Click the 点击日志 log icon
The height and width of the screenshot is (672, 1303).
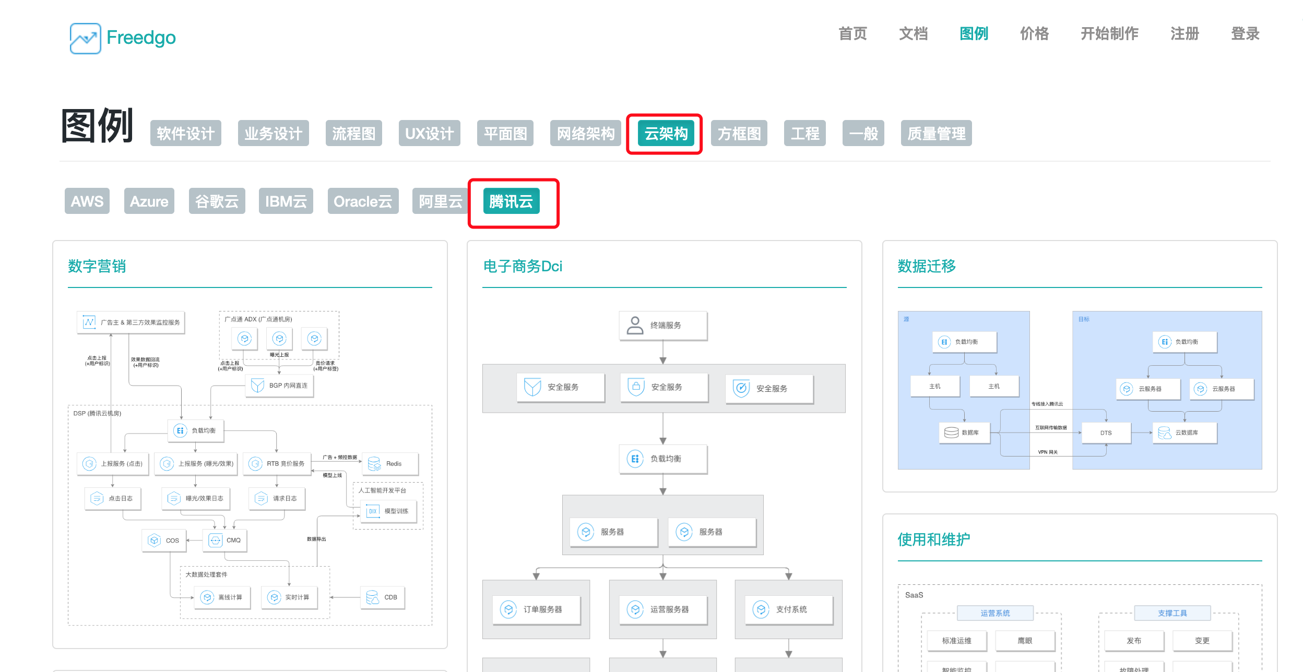pyautogui.click(x=97, y=498)
